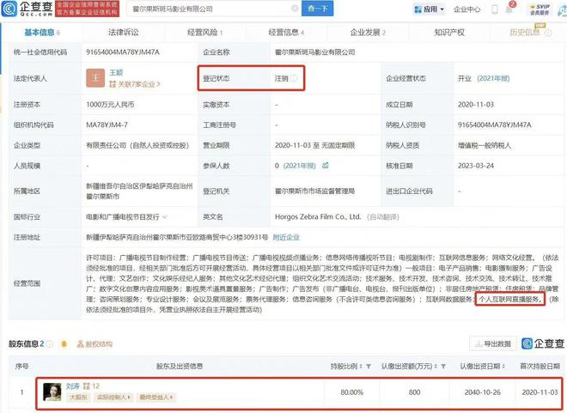567x413 pixels.
Task: Switch to the 股权结构 view
Action: [93, 343]
